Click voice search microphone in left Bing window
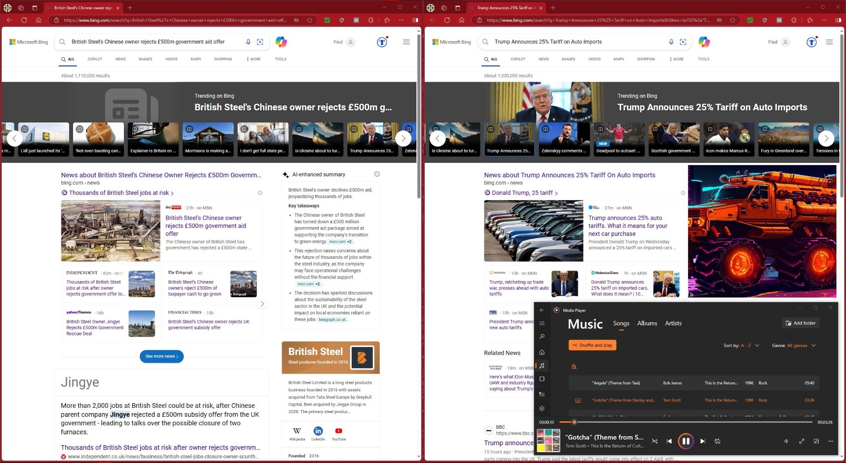Screen dimensions: 846x463 [248, 42]
